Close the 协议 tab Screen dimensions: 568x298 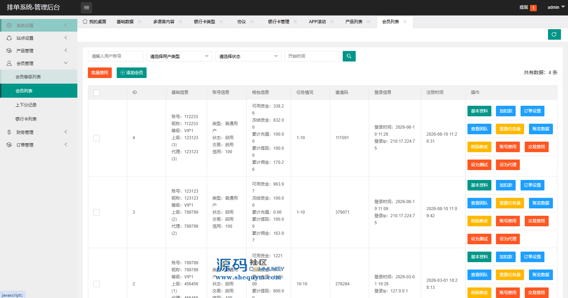click(252, 22)
